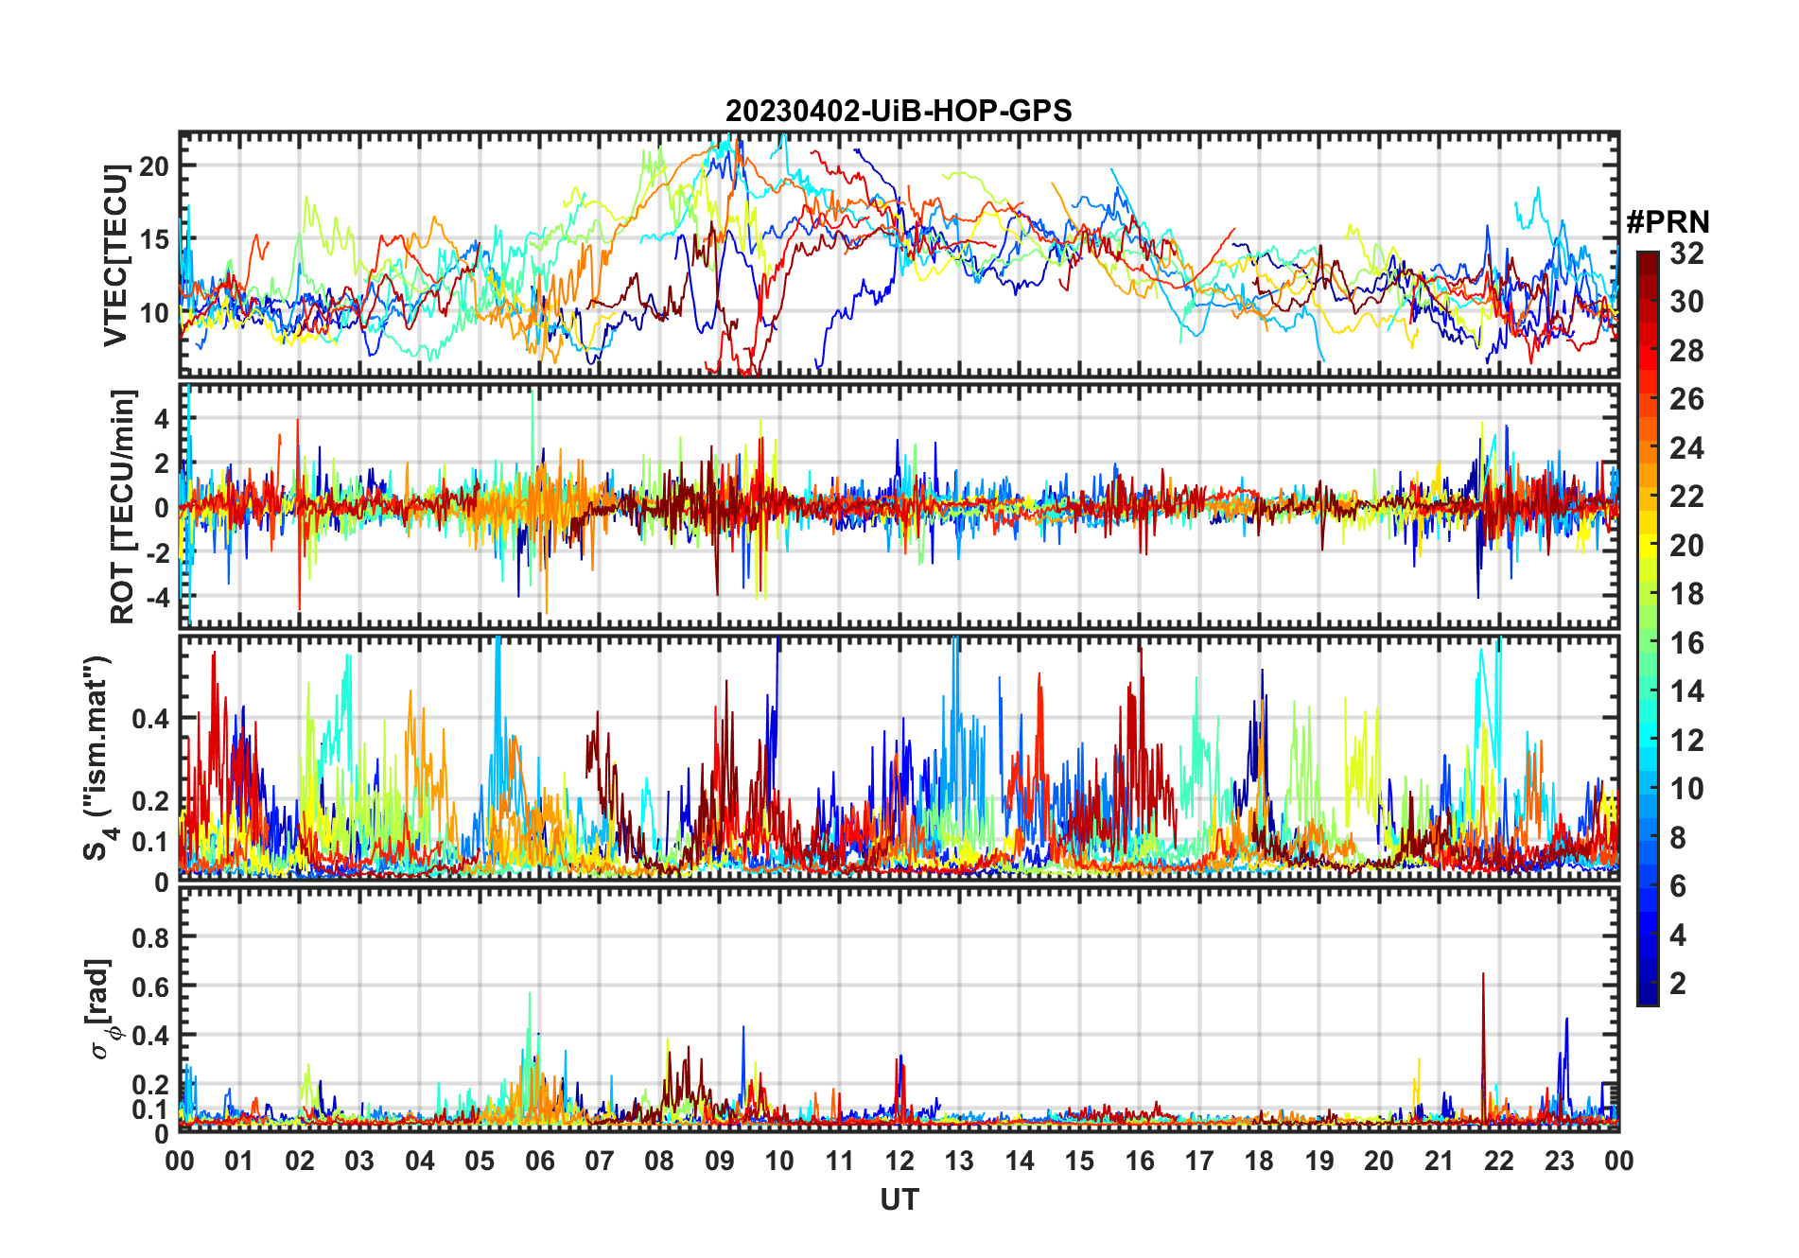The width and height of the screenshot is (1799, 1258).
Task: Click the S4 ("ism.mat") y-axis label
Action: coord(98,758)
